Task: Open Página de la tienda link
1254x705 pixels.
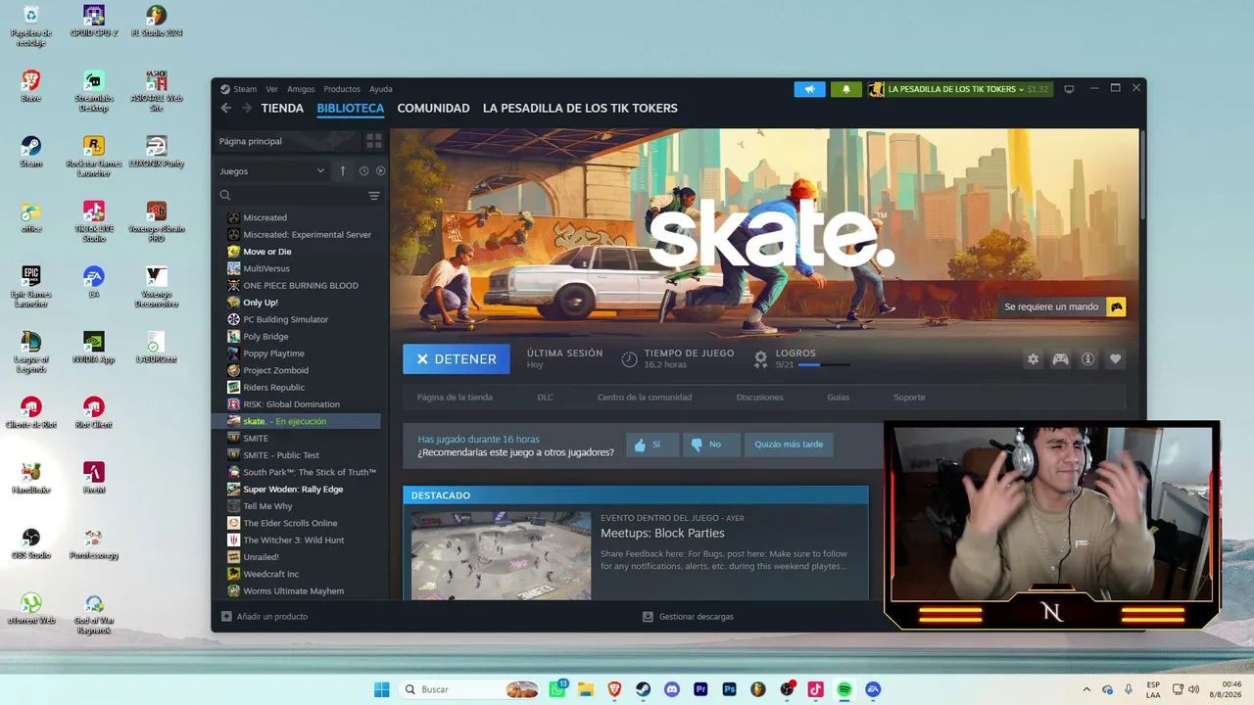Action: click(x=455, y=398)
